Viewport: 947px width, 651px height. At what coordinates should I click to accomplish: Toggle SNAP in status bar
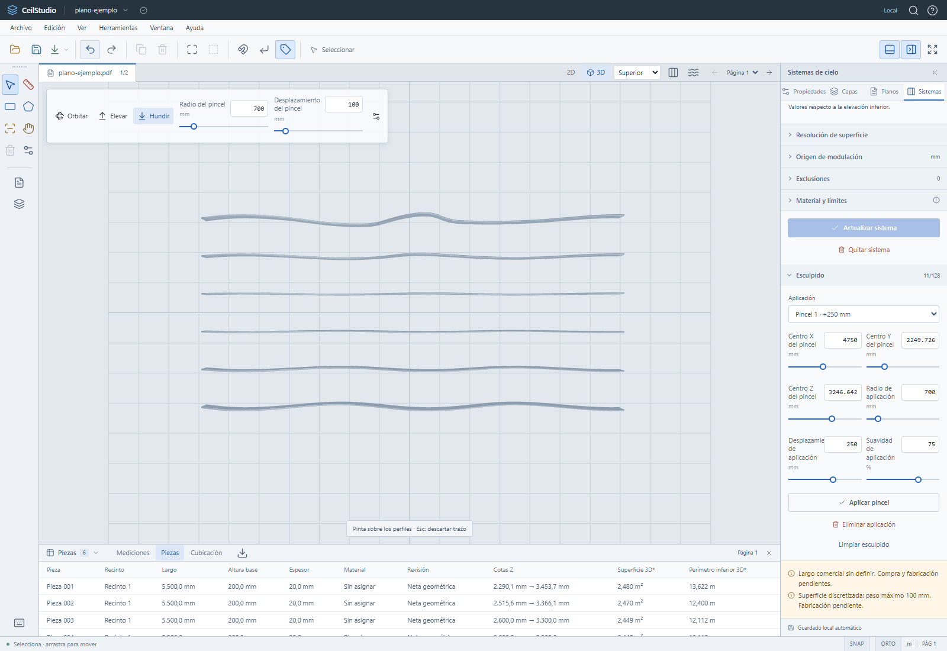pos(856,644)
